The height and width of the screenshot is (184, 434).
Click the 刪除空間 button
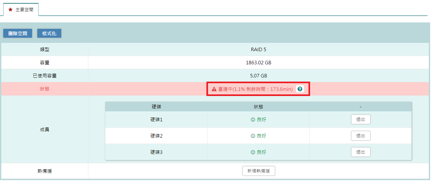18,33
